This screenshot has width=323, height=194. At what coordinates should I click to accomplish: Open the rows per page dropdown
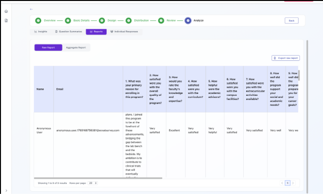[x=93, y=183]
